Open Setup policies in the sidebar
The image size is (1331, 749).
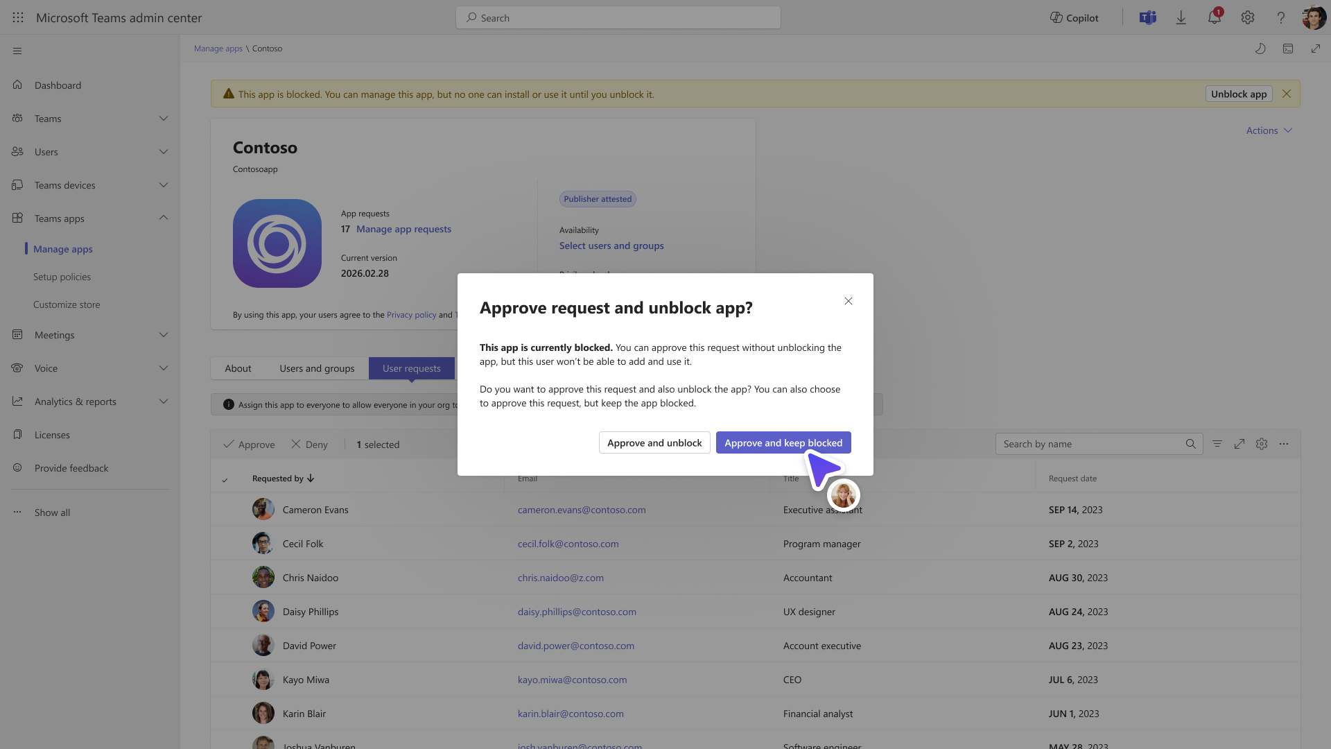[x=62, y=277]
